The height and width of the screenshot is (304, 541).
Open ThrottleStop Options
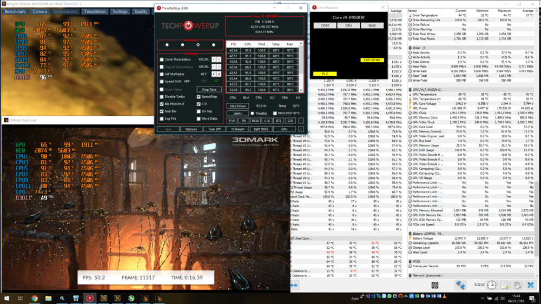pos(191,129)
